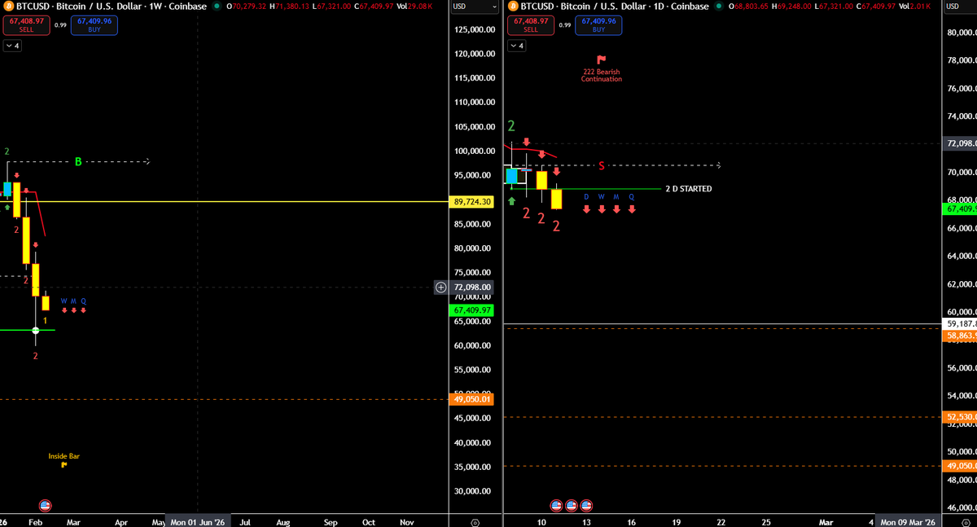
Task: Click the green up arrow beside the blue weekly candle
Action: click(x=7, y=209)
